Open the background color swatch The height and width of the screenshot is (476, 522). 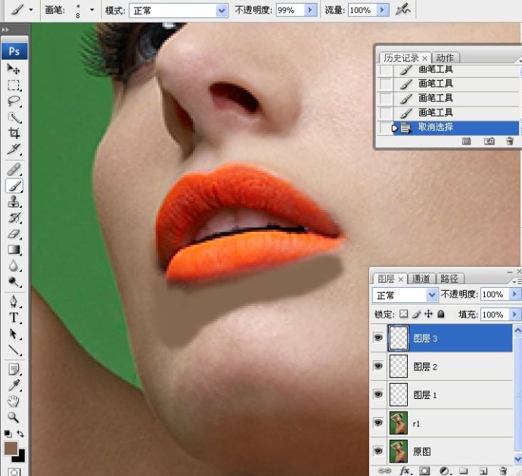tap(20, 457)
